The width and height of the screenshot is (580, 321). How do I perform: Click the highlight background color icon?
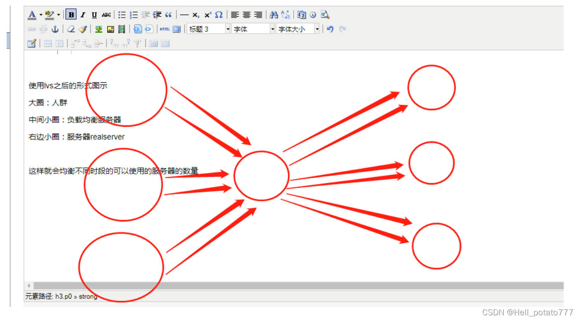point(49,15)
